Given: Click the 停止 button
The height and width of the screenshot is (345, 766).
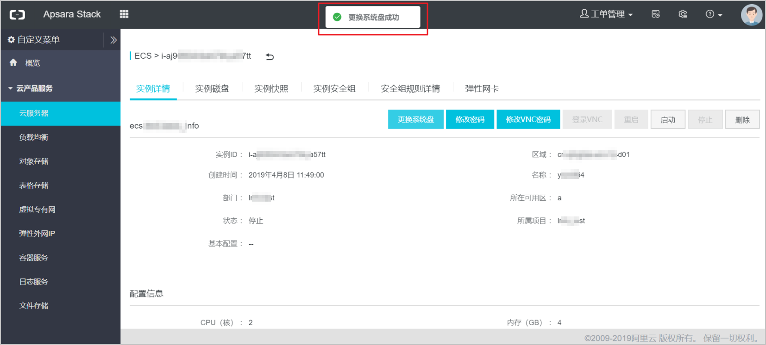Looking at the screenshot, I should point(705,119).
